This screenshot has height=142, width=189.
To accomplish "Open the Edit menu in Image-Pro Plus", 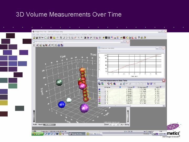I will pyautogui.click(x=37, y=34).
